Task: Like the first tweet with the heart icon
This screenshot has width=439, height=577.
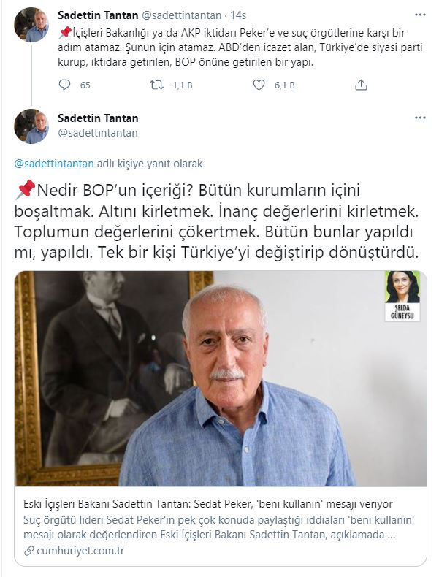Action: (x=259, y=85)
